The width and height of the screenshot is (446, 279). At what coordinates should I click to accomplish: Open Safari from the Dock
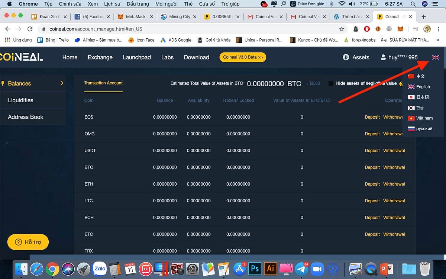(37, 268)
